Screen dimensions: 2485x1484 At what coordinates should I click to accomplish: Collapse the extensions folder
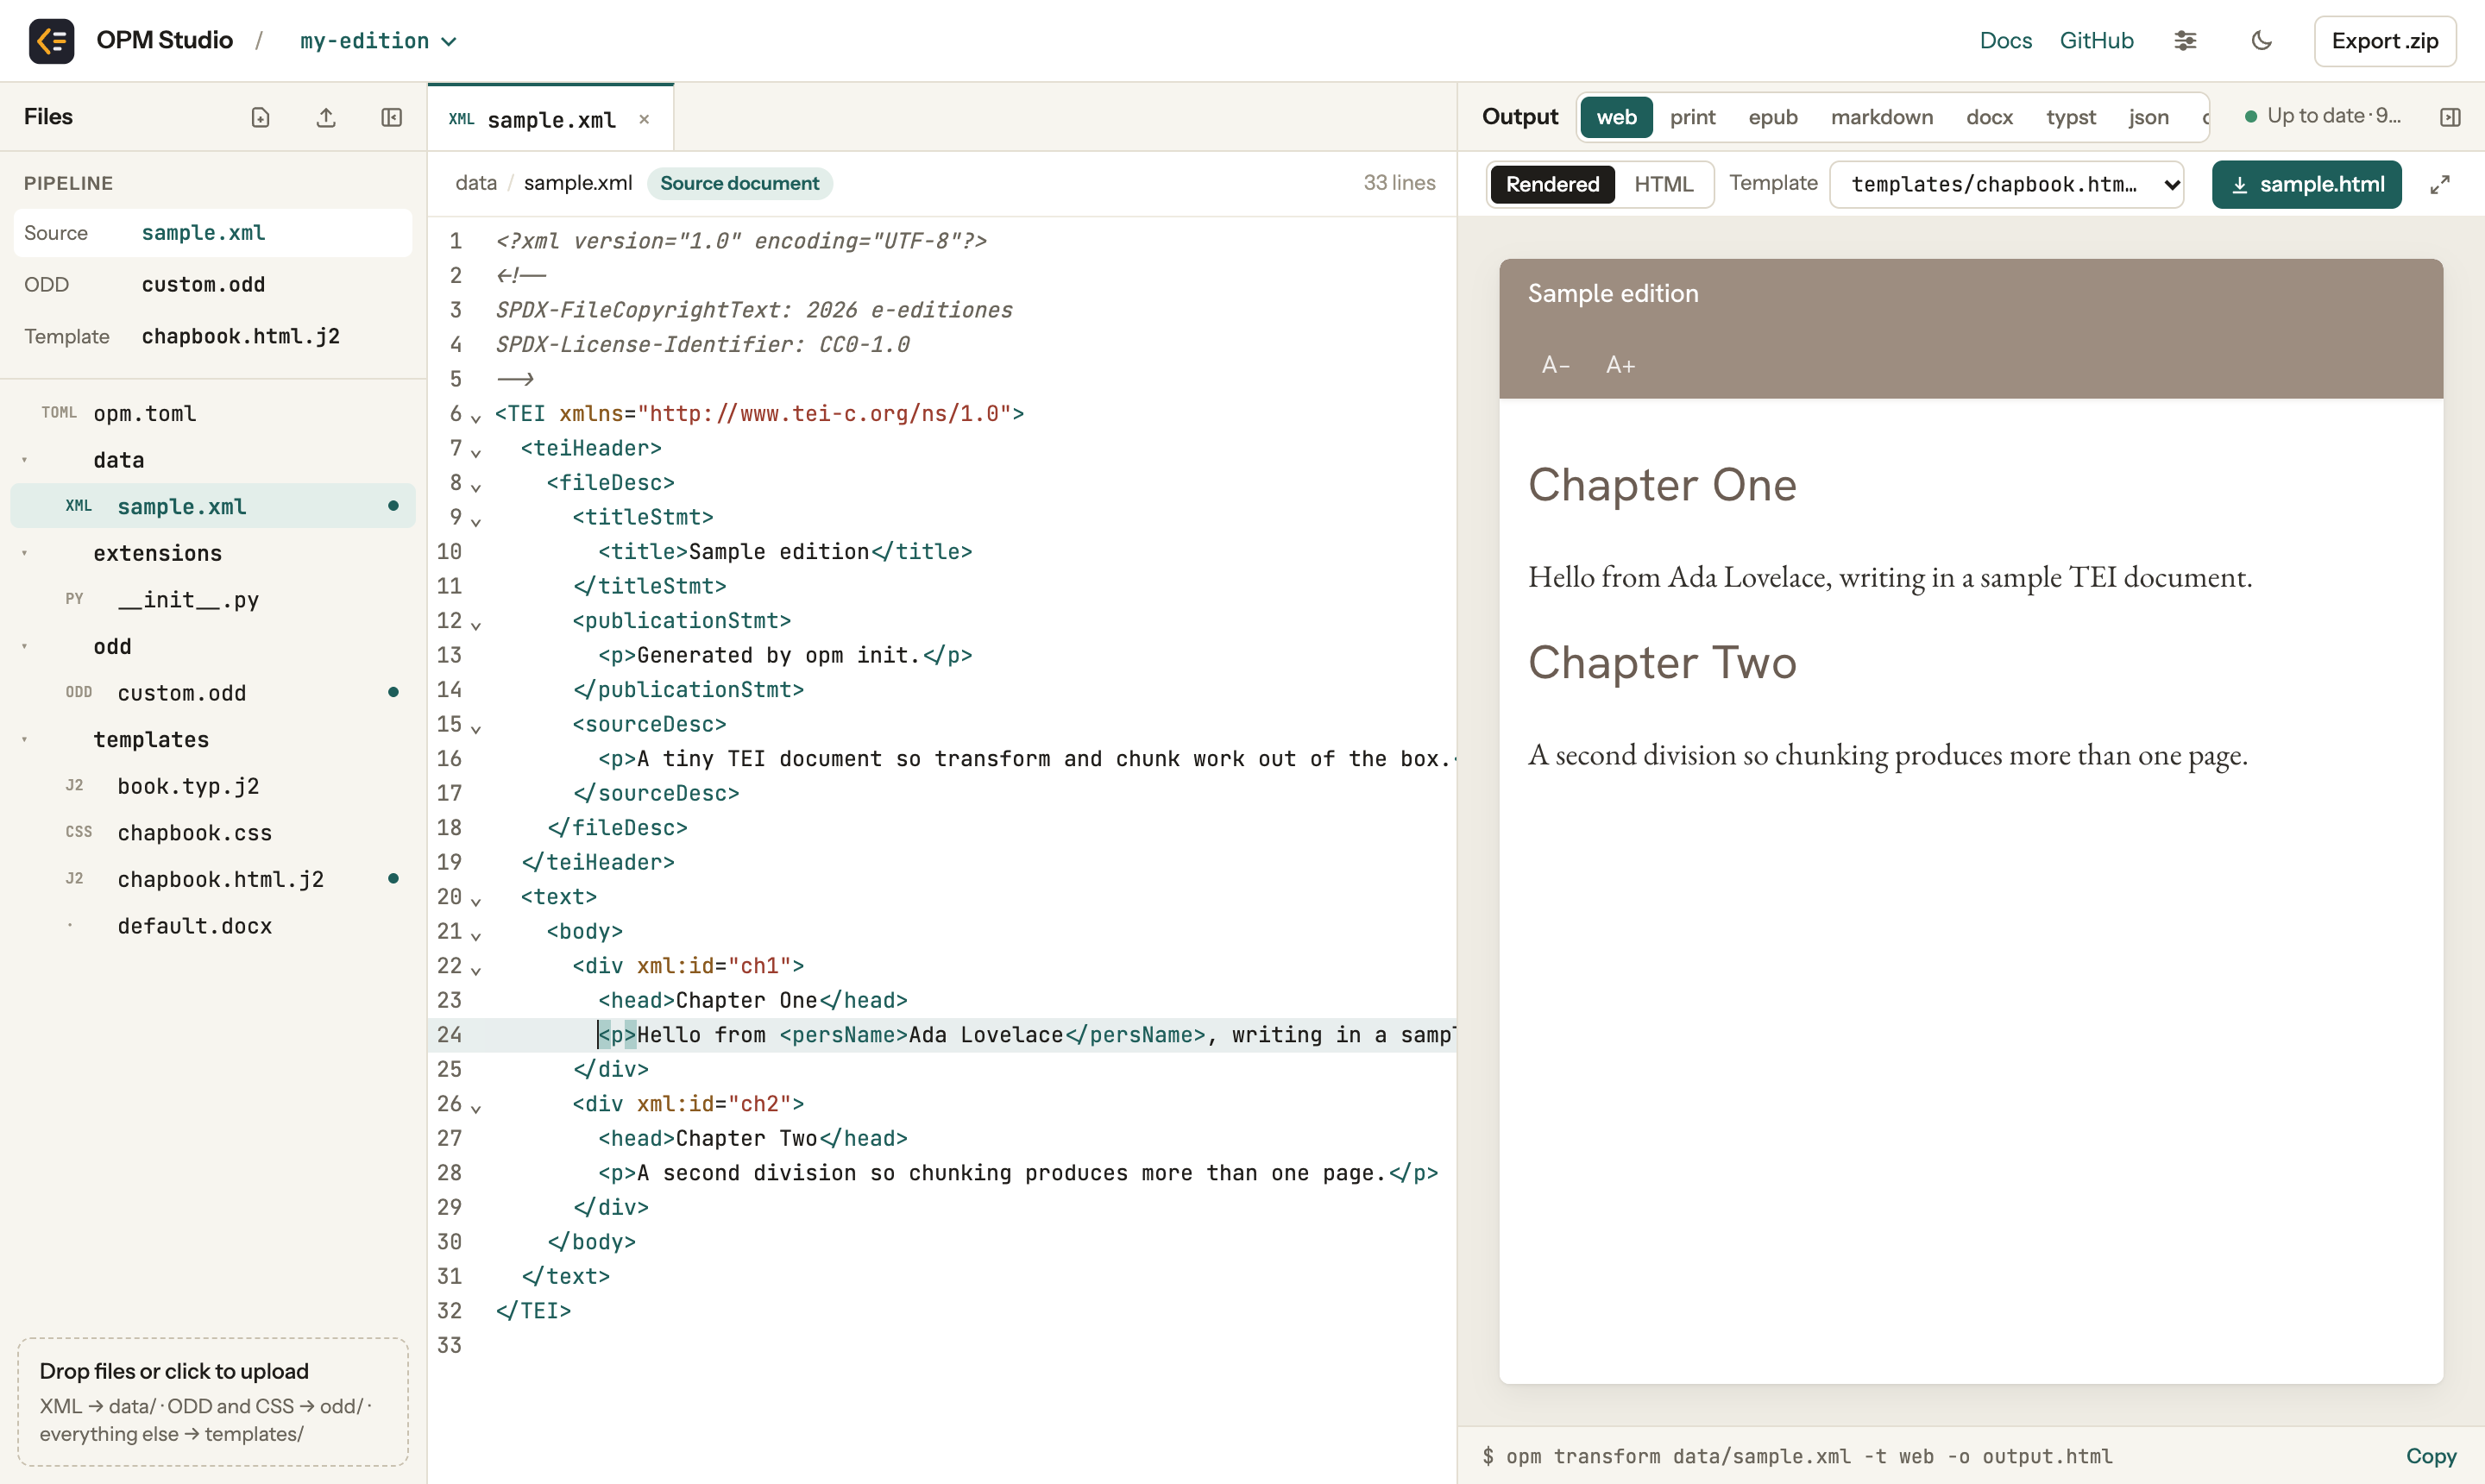click(x=25, y=553)
